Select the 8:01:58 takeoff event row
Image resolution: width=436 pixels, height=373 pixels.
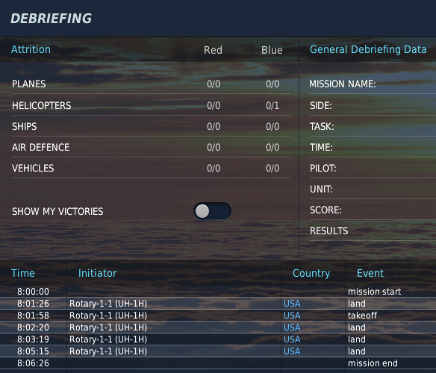tap(218, 316)
